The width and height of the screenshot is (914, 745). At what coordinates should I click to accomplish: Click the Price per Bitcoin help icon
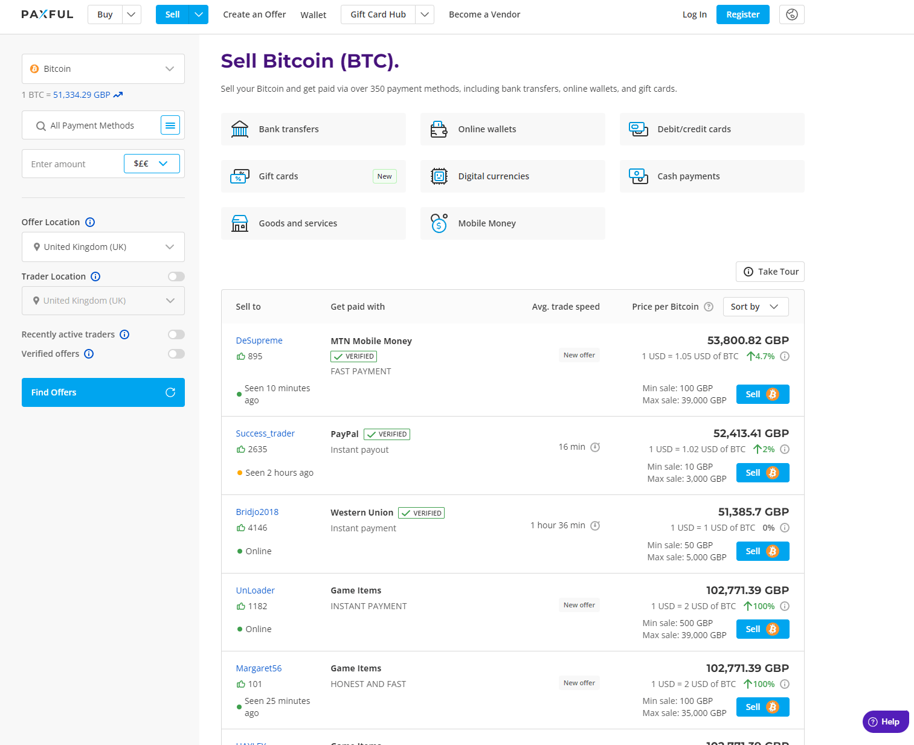709,307
